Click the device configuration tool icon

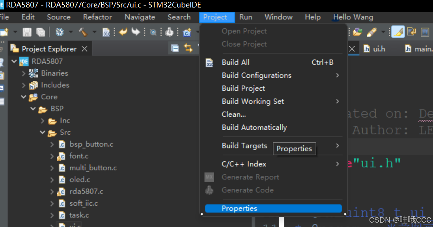click(x=169, y=32)
